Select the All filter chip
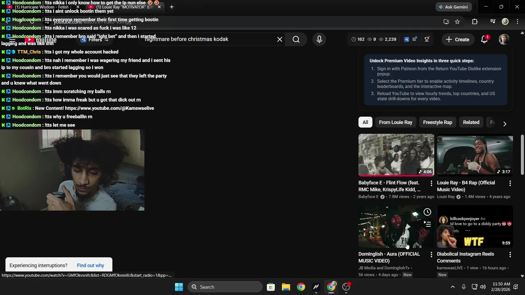The height and width of the screenshot is (295, 525). tap(365, 122)
